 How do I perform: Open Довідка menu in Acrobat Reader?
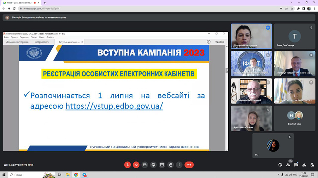click(50, 37)
